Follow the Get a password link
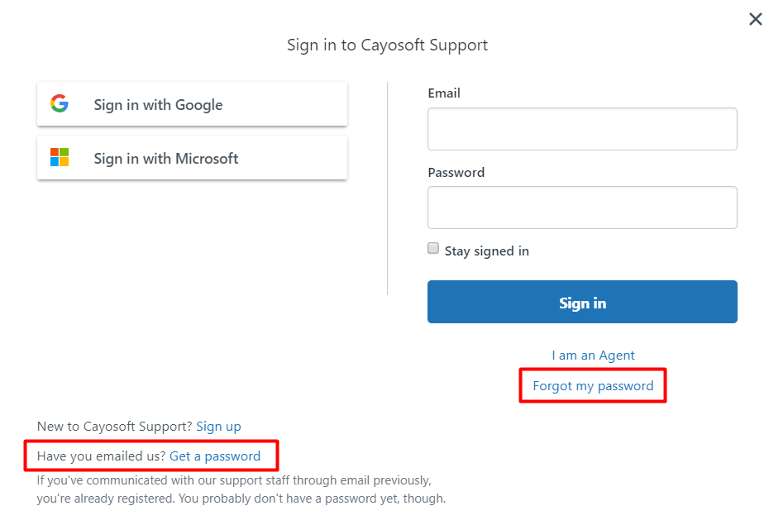769x525 pixels. click(215, 456)
